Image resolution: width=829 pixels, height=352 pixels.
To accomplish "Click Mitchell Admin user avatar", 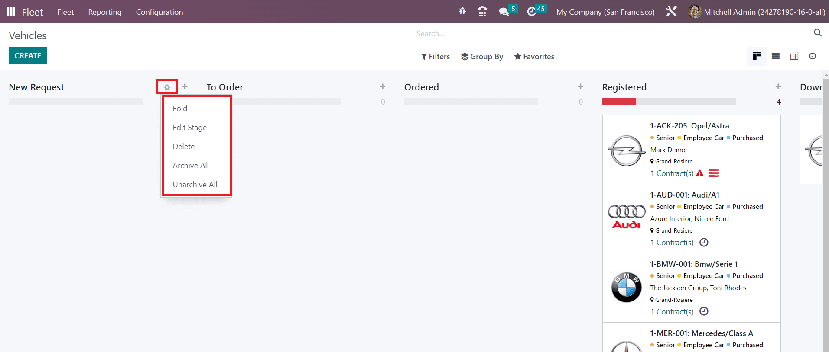I will 694,12.
